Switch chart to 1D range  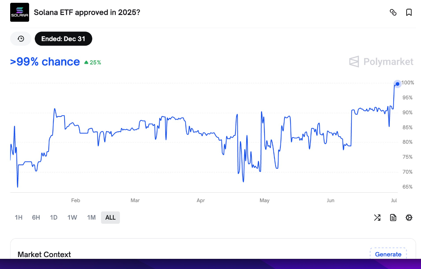point(54,218)
